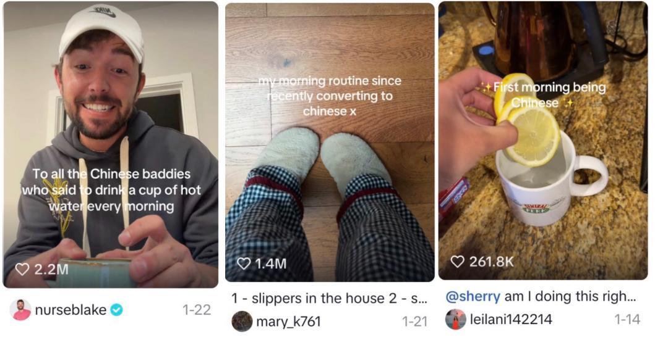
Task: Open nurseblake's profile avatar
Action: (20, 310)
